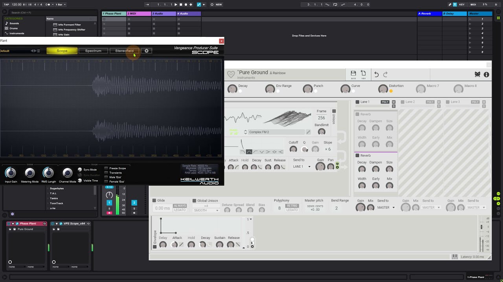The height and width of the screenshot is (282, 503).
Task: Click Save preset icon in Phase Plant
Action: click(x=353, y=74)
